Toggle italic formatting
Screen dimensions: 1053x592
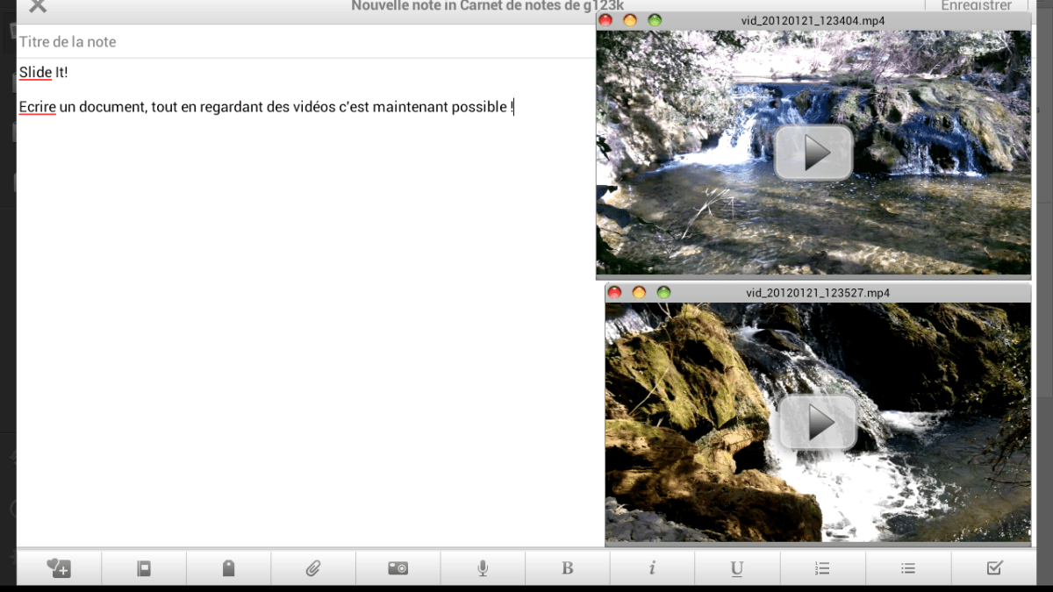pos(652,568)
